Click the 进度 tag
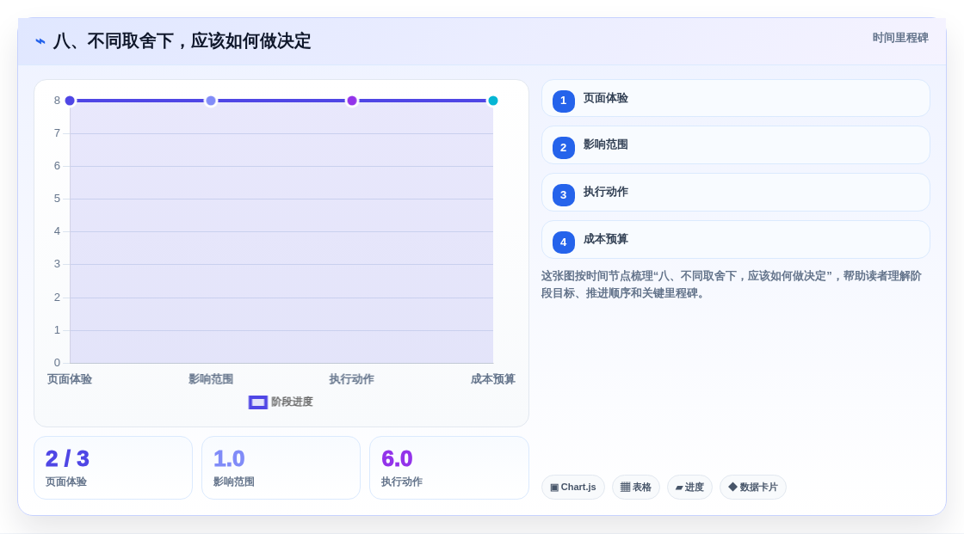 689,488
